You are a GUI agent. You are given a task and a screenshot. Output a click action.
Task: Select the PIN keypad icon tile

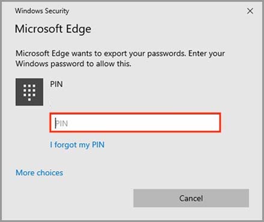[29, 92]
